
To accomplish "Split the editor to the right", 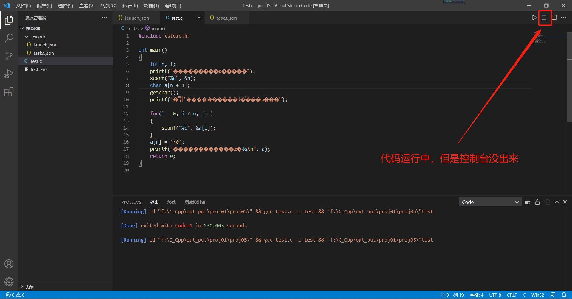I will click(x=554, y=18).
